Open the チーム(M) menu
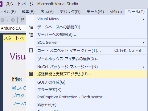 95,12
